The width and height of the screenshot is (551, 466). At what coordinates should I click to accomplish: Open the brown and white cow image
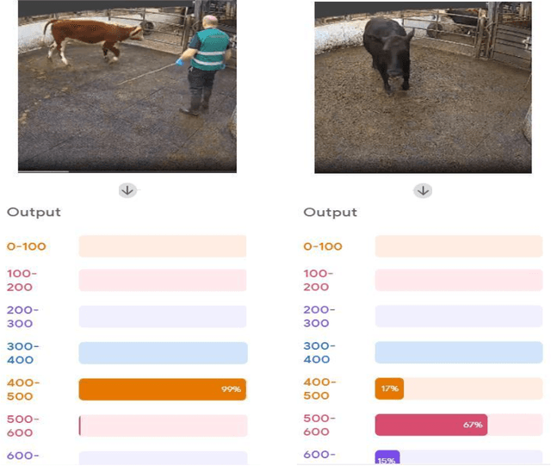point(127,87)
